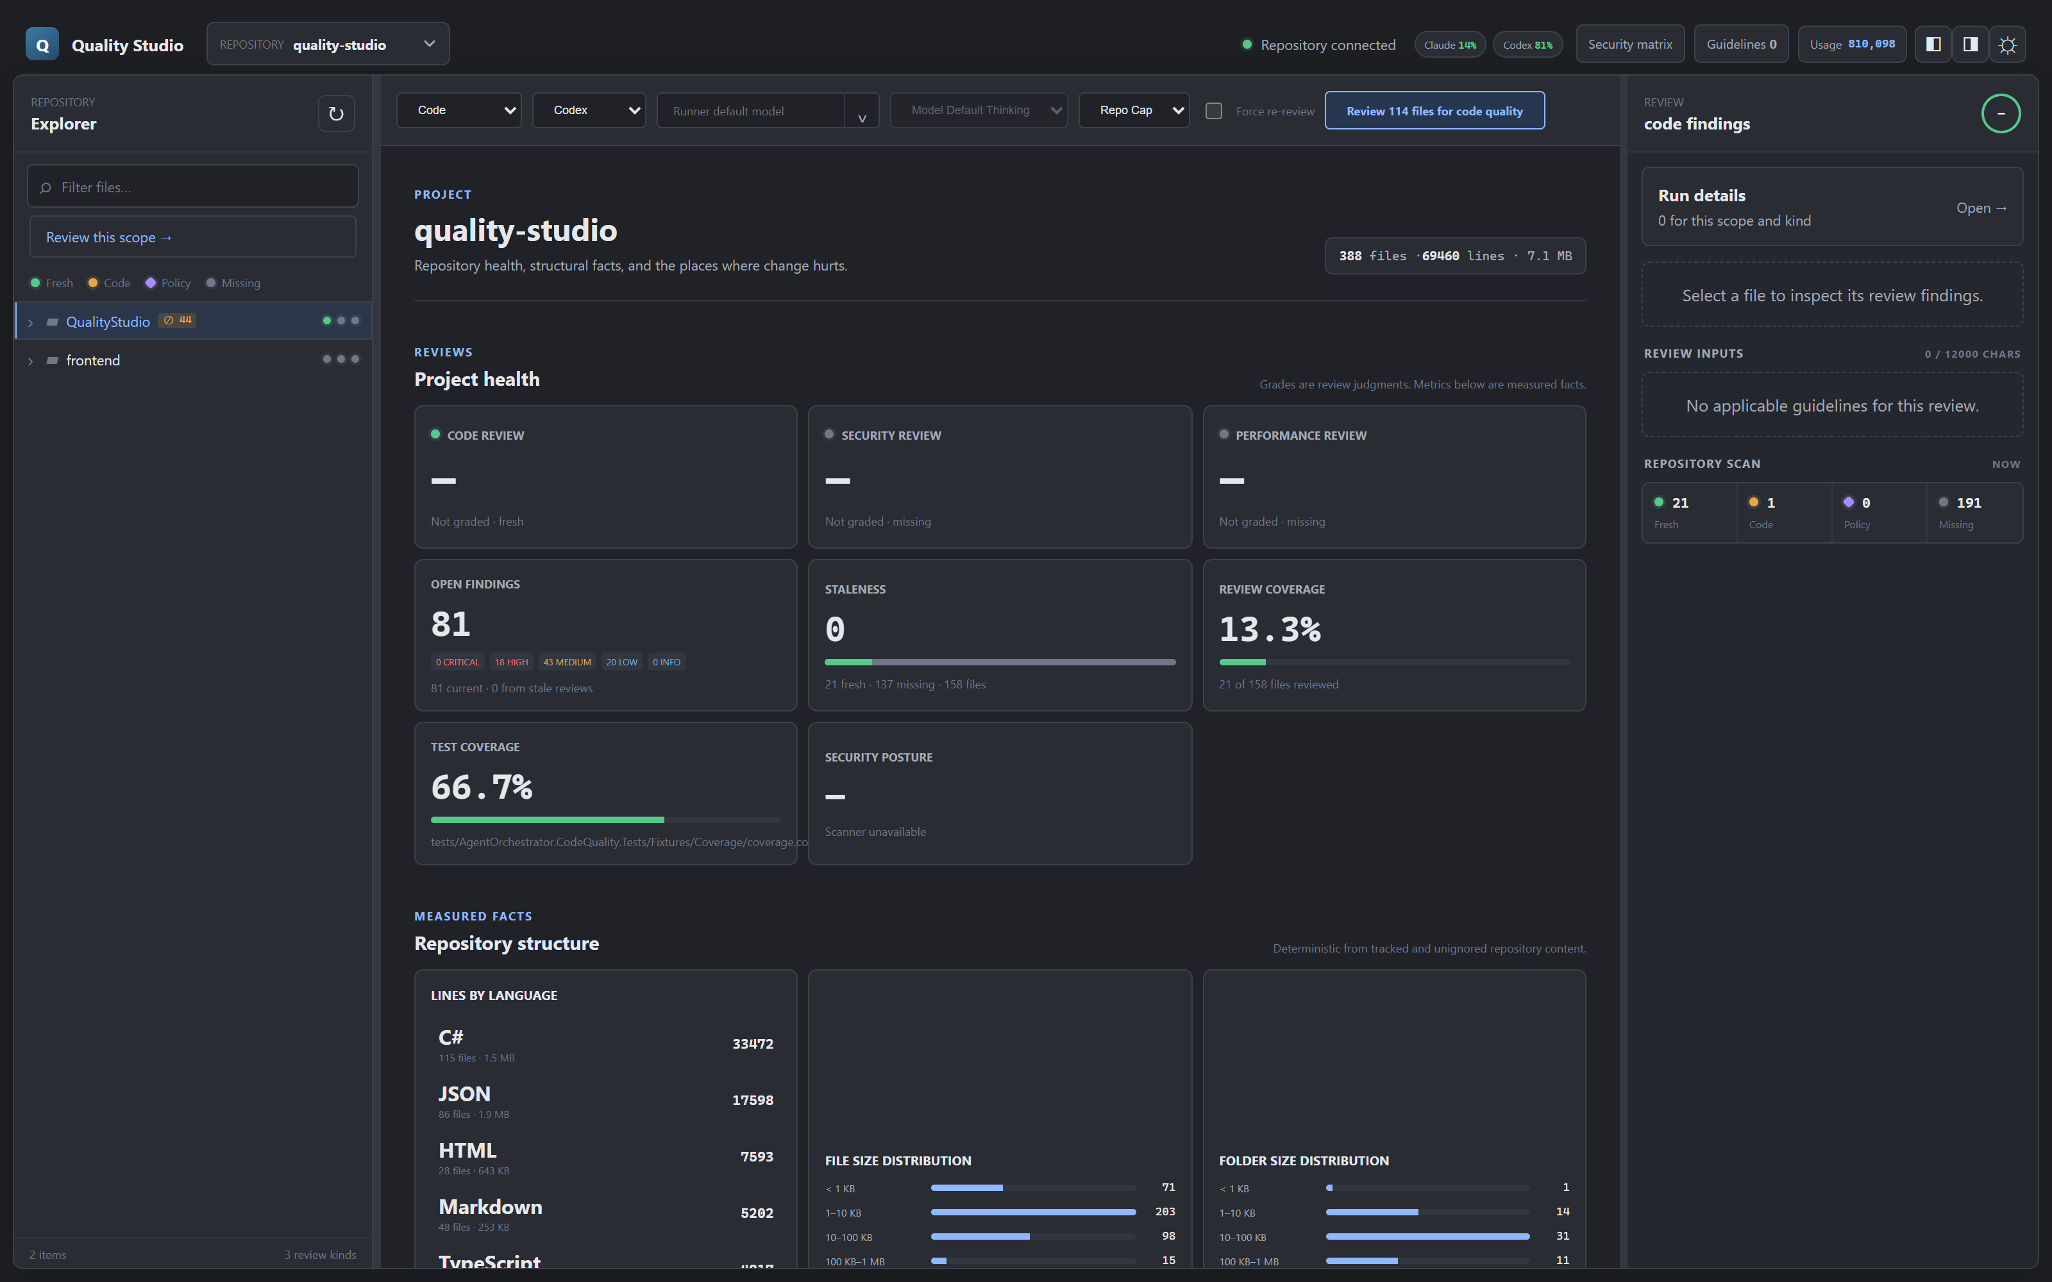The width and height of the screenshot is (2052, 1282).
Task: Select the 20 LOW findings tag
Action: 621,662
